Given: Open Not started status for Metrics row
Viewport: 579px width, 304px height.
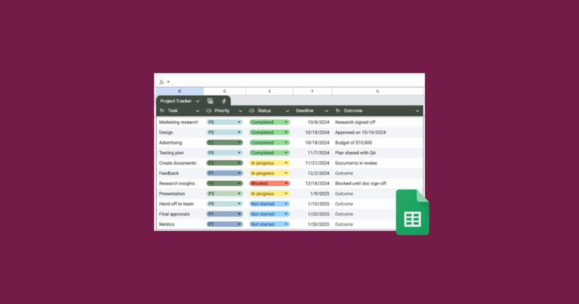Looking at the screenshot, I should tap(269, 224).
